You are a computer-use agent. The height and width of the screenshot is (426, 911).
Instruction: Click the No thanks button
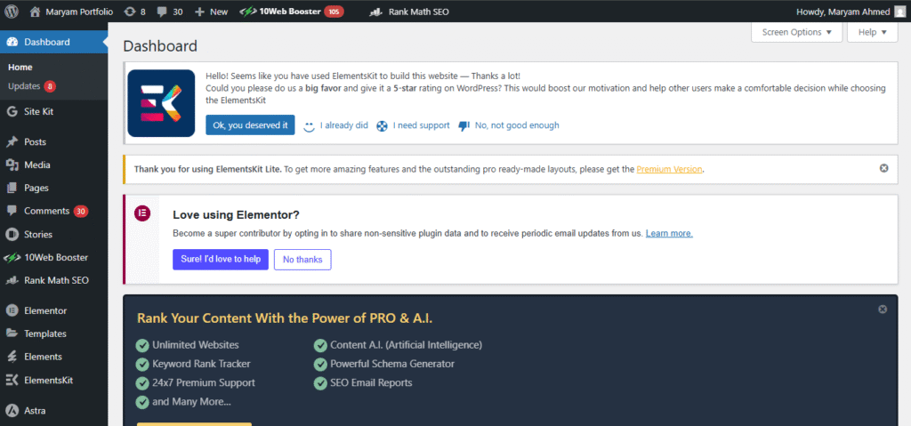(302, 259)
